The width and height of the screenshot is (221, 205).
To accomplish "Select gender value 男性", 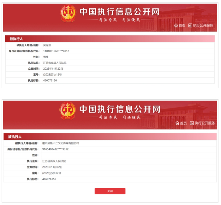I will pyautogui.click(x=46, y=57).
